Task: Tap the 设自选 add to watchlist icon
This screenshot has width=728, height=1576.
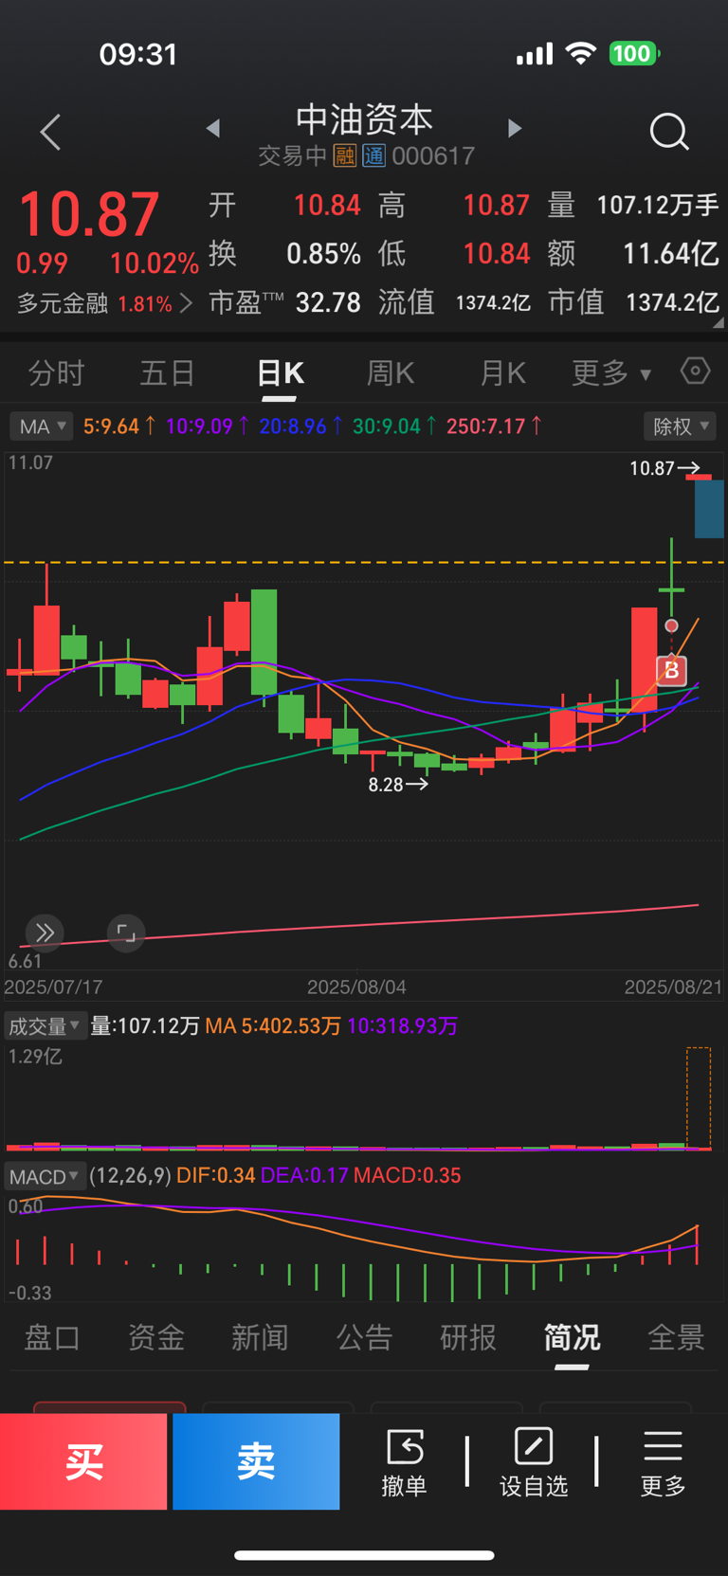Action: click(534, 1462)
